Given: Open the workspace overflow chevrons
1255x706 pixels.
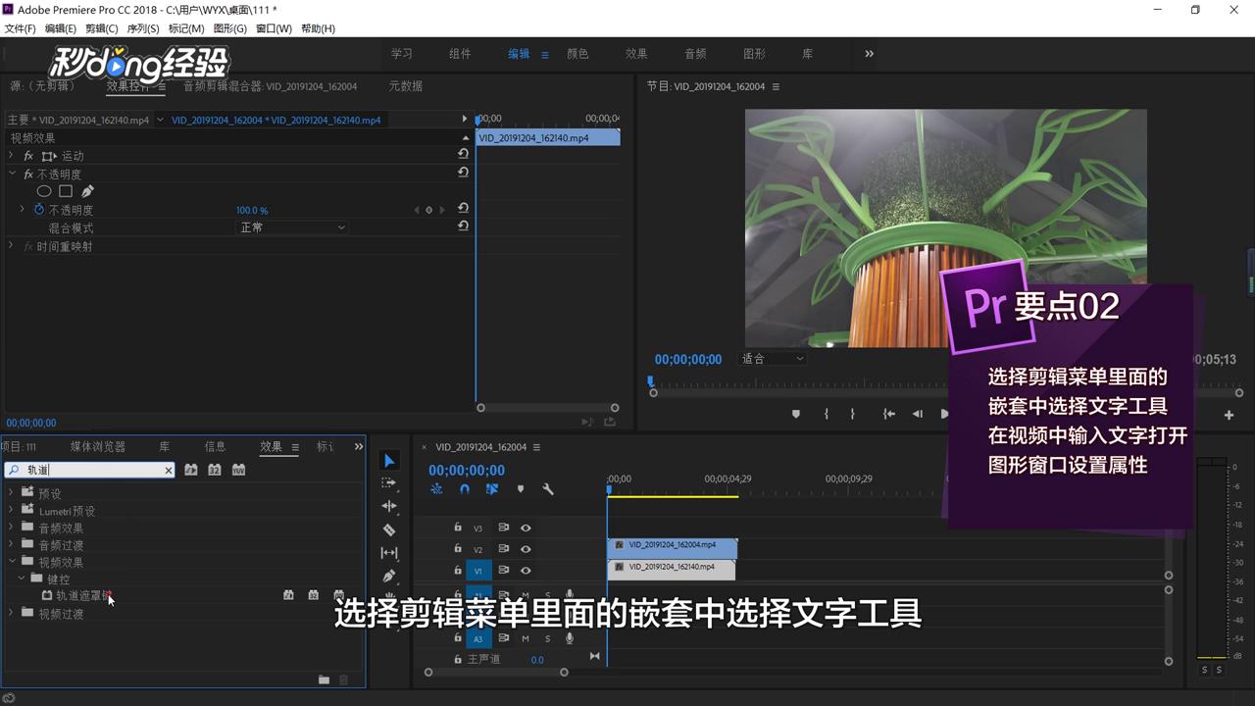Looking at the screenshot, I should (x=869, y=54).
